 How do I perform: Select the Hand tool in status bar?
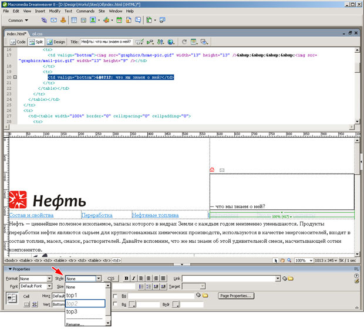(282, 260)
